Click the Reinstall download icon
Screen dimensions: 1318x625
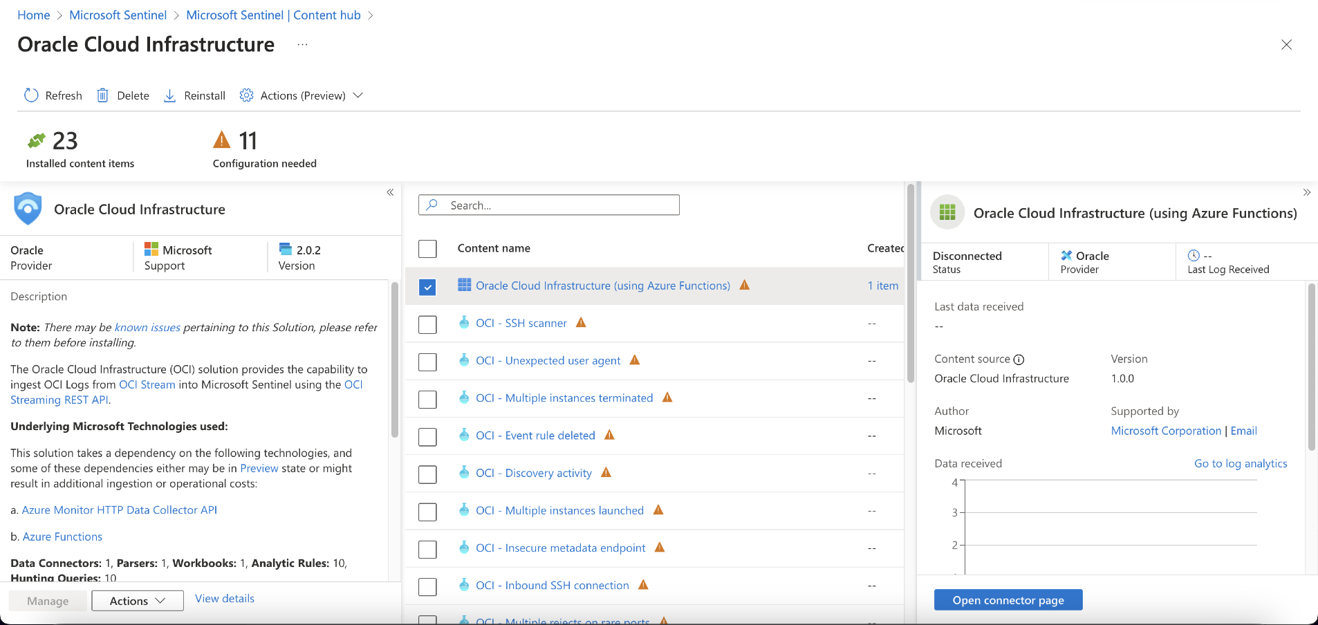[x=169, y=95]
